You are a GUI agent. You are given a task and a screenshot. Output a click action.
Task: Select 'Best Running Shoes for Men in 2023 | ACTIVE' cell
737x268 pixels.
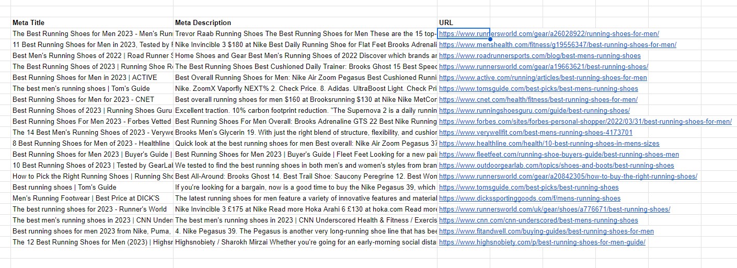[93, 78]
